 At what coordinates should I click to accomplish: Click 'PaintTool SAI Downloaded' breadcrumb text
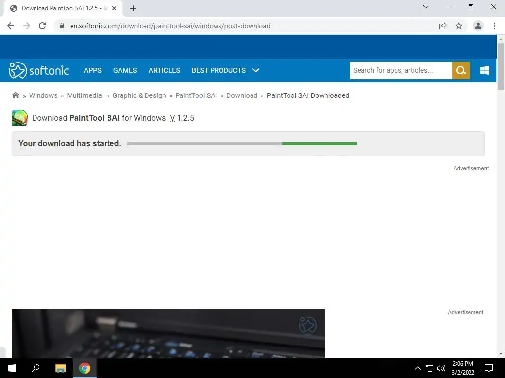[308, 95]
